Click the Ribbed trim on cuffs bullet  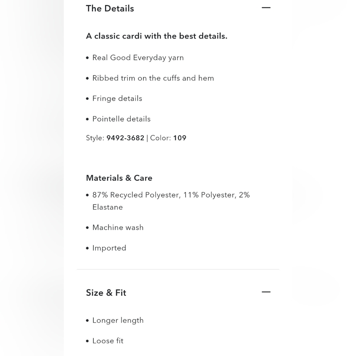153,78
